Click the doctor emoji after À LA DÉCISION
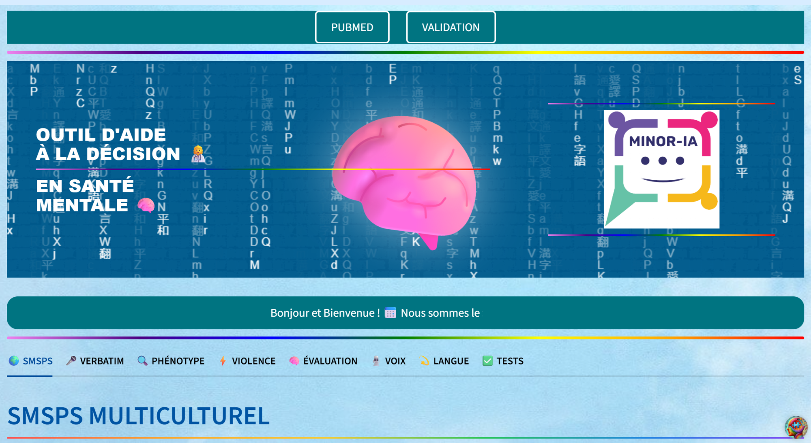The height and width of the screenshot is (443, 811). [x=198, y=154]
